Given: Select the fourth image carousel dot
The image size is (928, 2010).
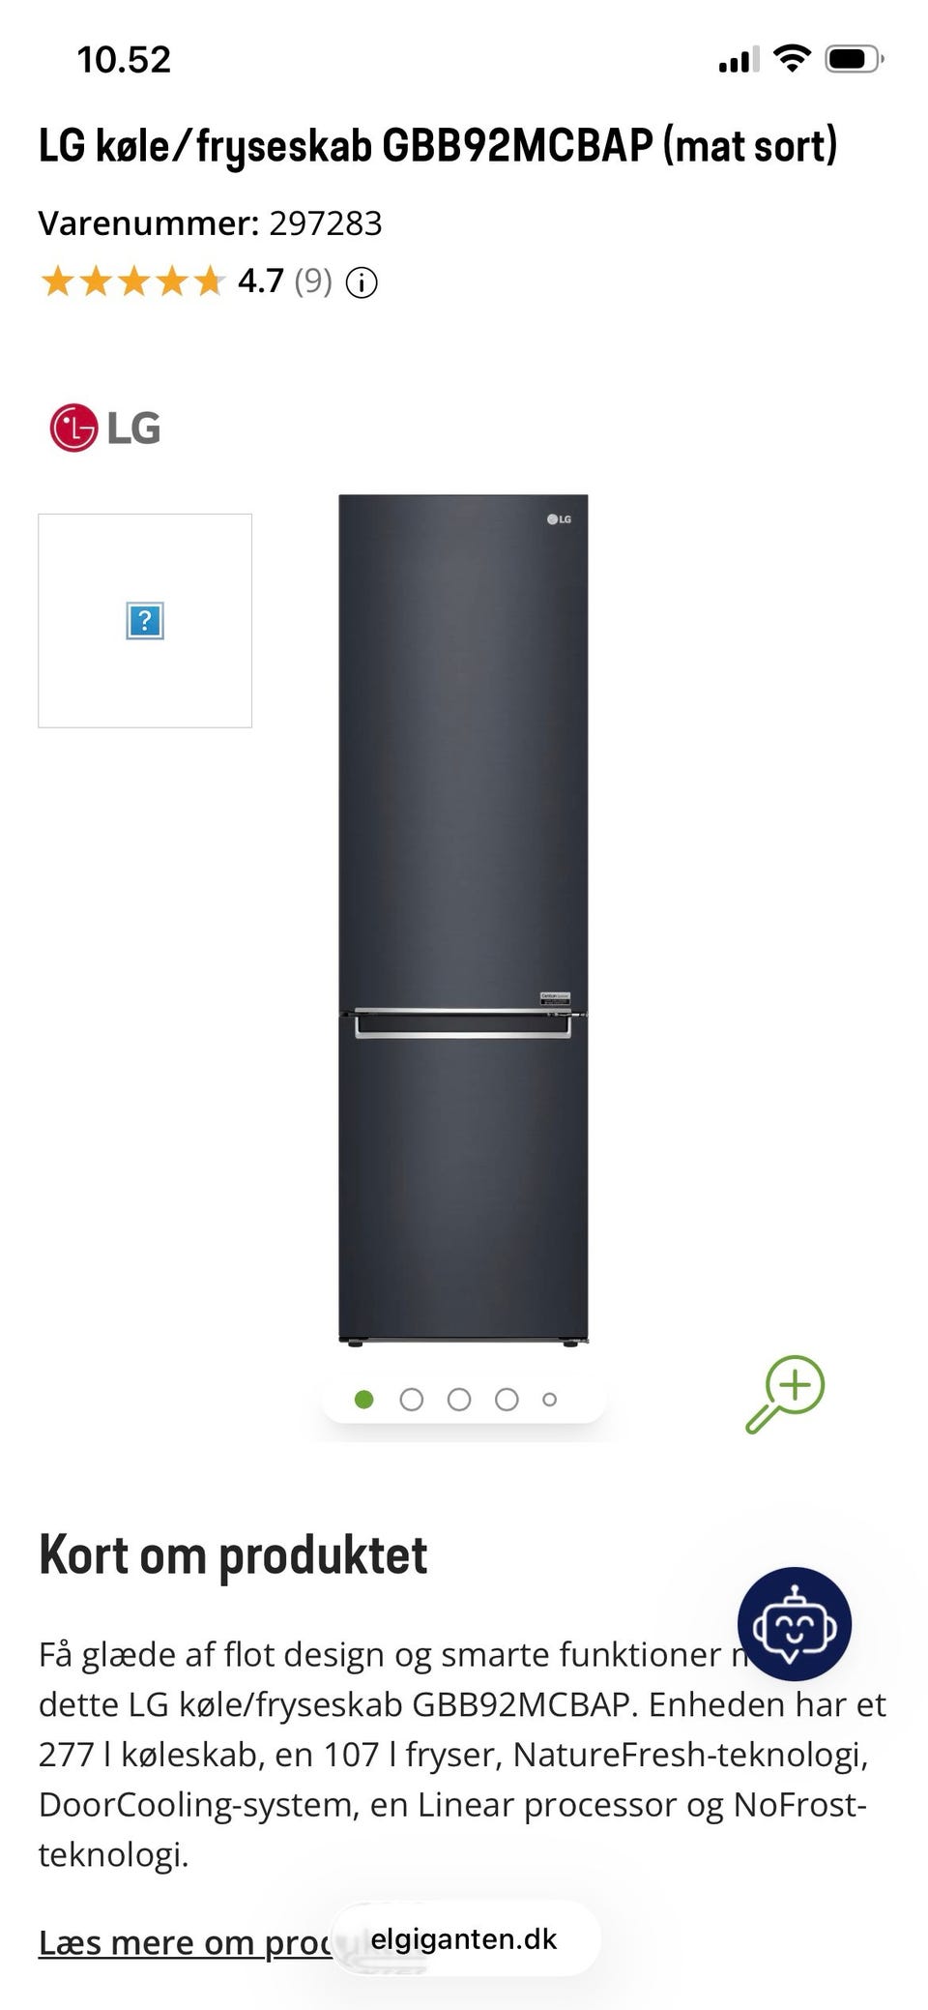Looking at the screenshot, I should pos(507,1400).
